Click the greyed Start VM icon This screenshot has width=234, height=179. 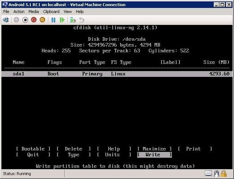tap(16, 20)
